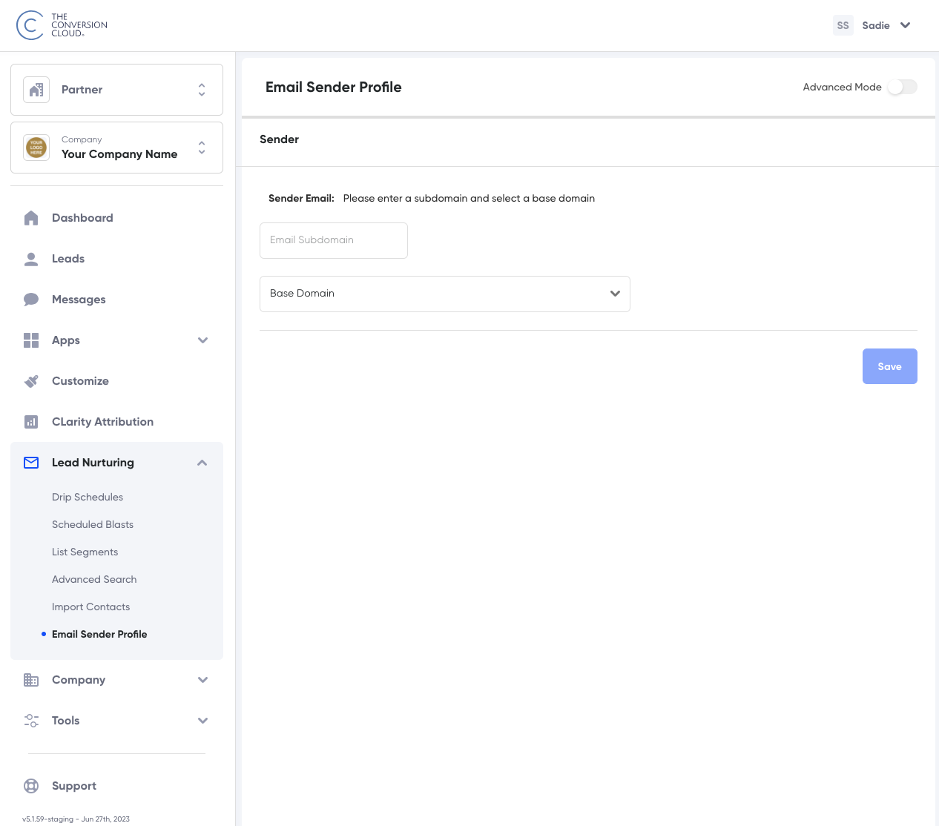Click the Lead Nurturing envelope icon

click(31, 463)
